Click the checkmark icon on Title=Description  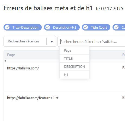click(x=7, y=27)
